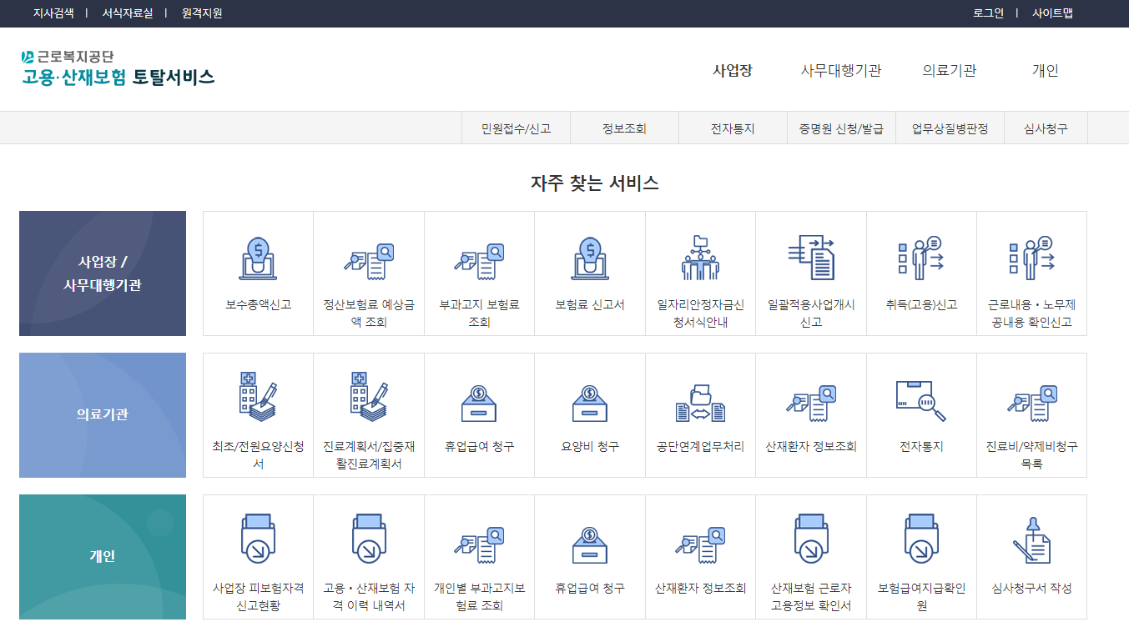The image size is (1129, 632).
Task: Open the 민원접수/신고 submenu
Action: click(516, 128)
